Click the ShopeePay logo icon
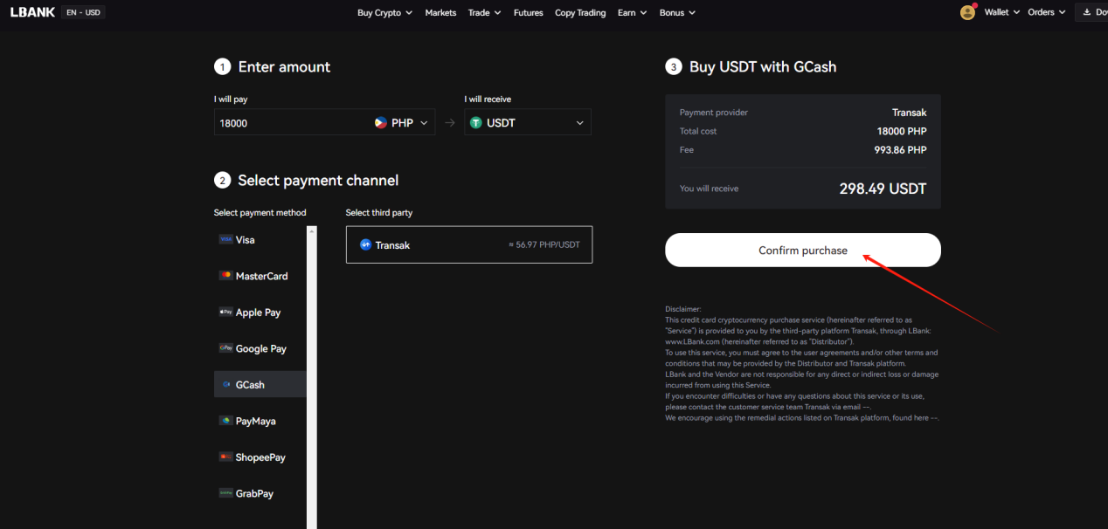This screenshot has height=529, width=1108. click(x=225, y=457)
